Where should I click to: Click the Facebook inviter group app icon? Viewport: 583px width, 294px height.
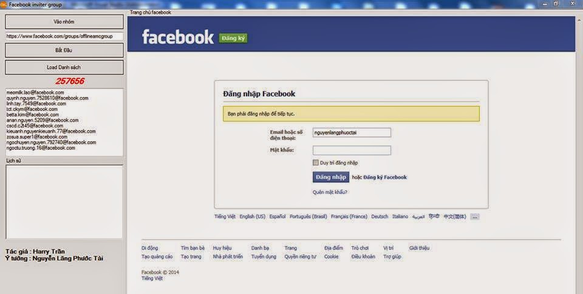4,5
